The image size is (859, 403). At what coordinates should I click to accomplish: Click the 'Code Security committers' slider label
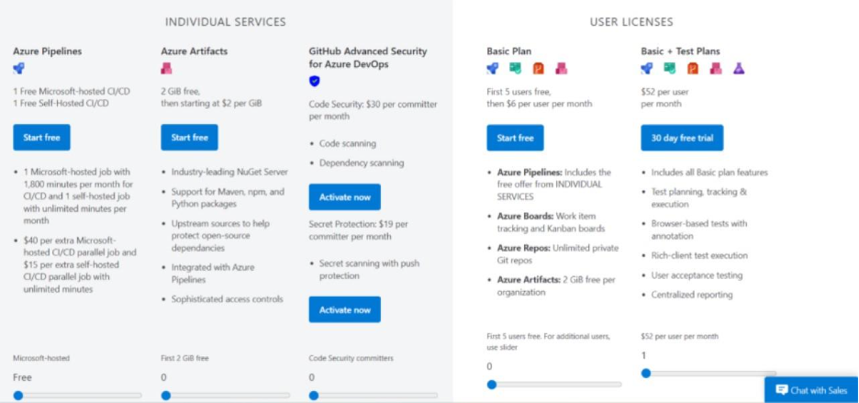point(351,358)
